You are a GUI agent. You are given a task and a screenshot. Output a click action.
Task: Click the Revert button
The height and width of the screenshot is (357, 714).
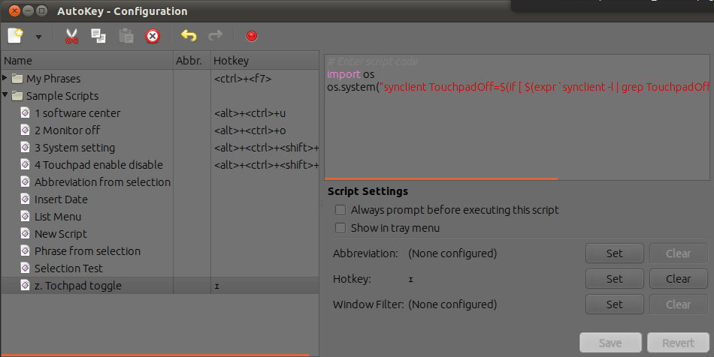(678, 343)
